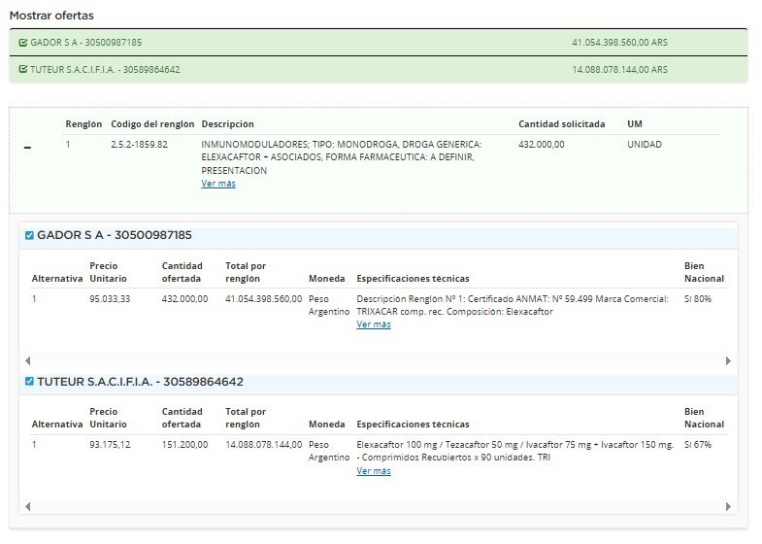Uncheck the TUTEUR offer panel header checkbox
Viewport: 762px width, 544px height.
pyautogui.click(x=29, y=382)
